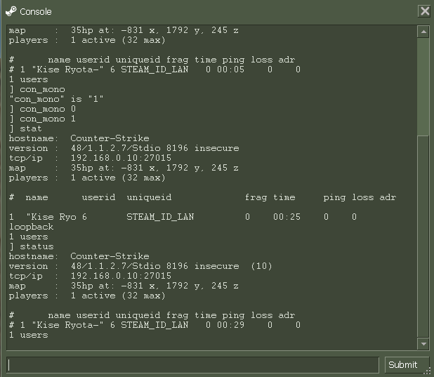Click the time value '00:25'
434x377 pixels.
(287, 217)
